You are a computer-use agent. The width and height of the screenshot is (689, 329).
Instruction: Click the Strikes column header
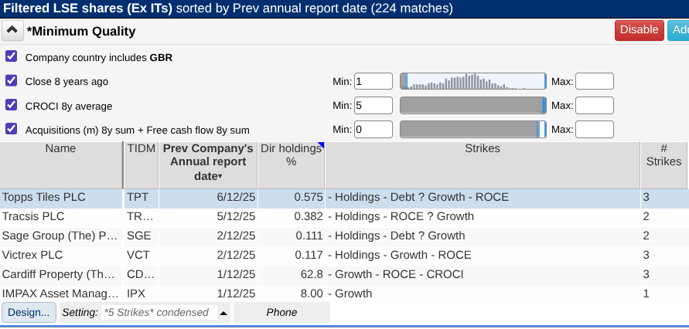482,148
